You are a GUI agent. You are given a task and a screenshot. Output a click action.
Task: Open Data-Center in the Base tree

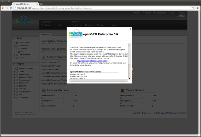tap(24, 43)
